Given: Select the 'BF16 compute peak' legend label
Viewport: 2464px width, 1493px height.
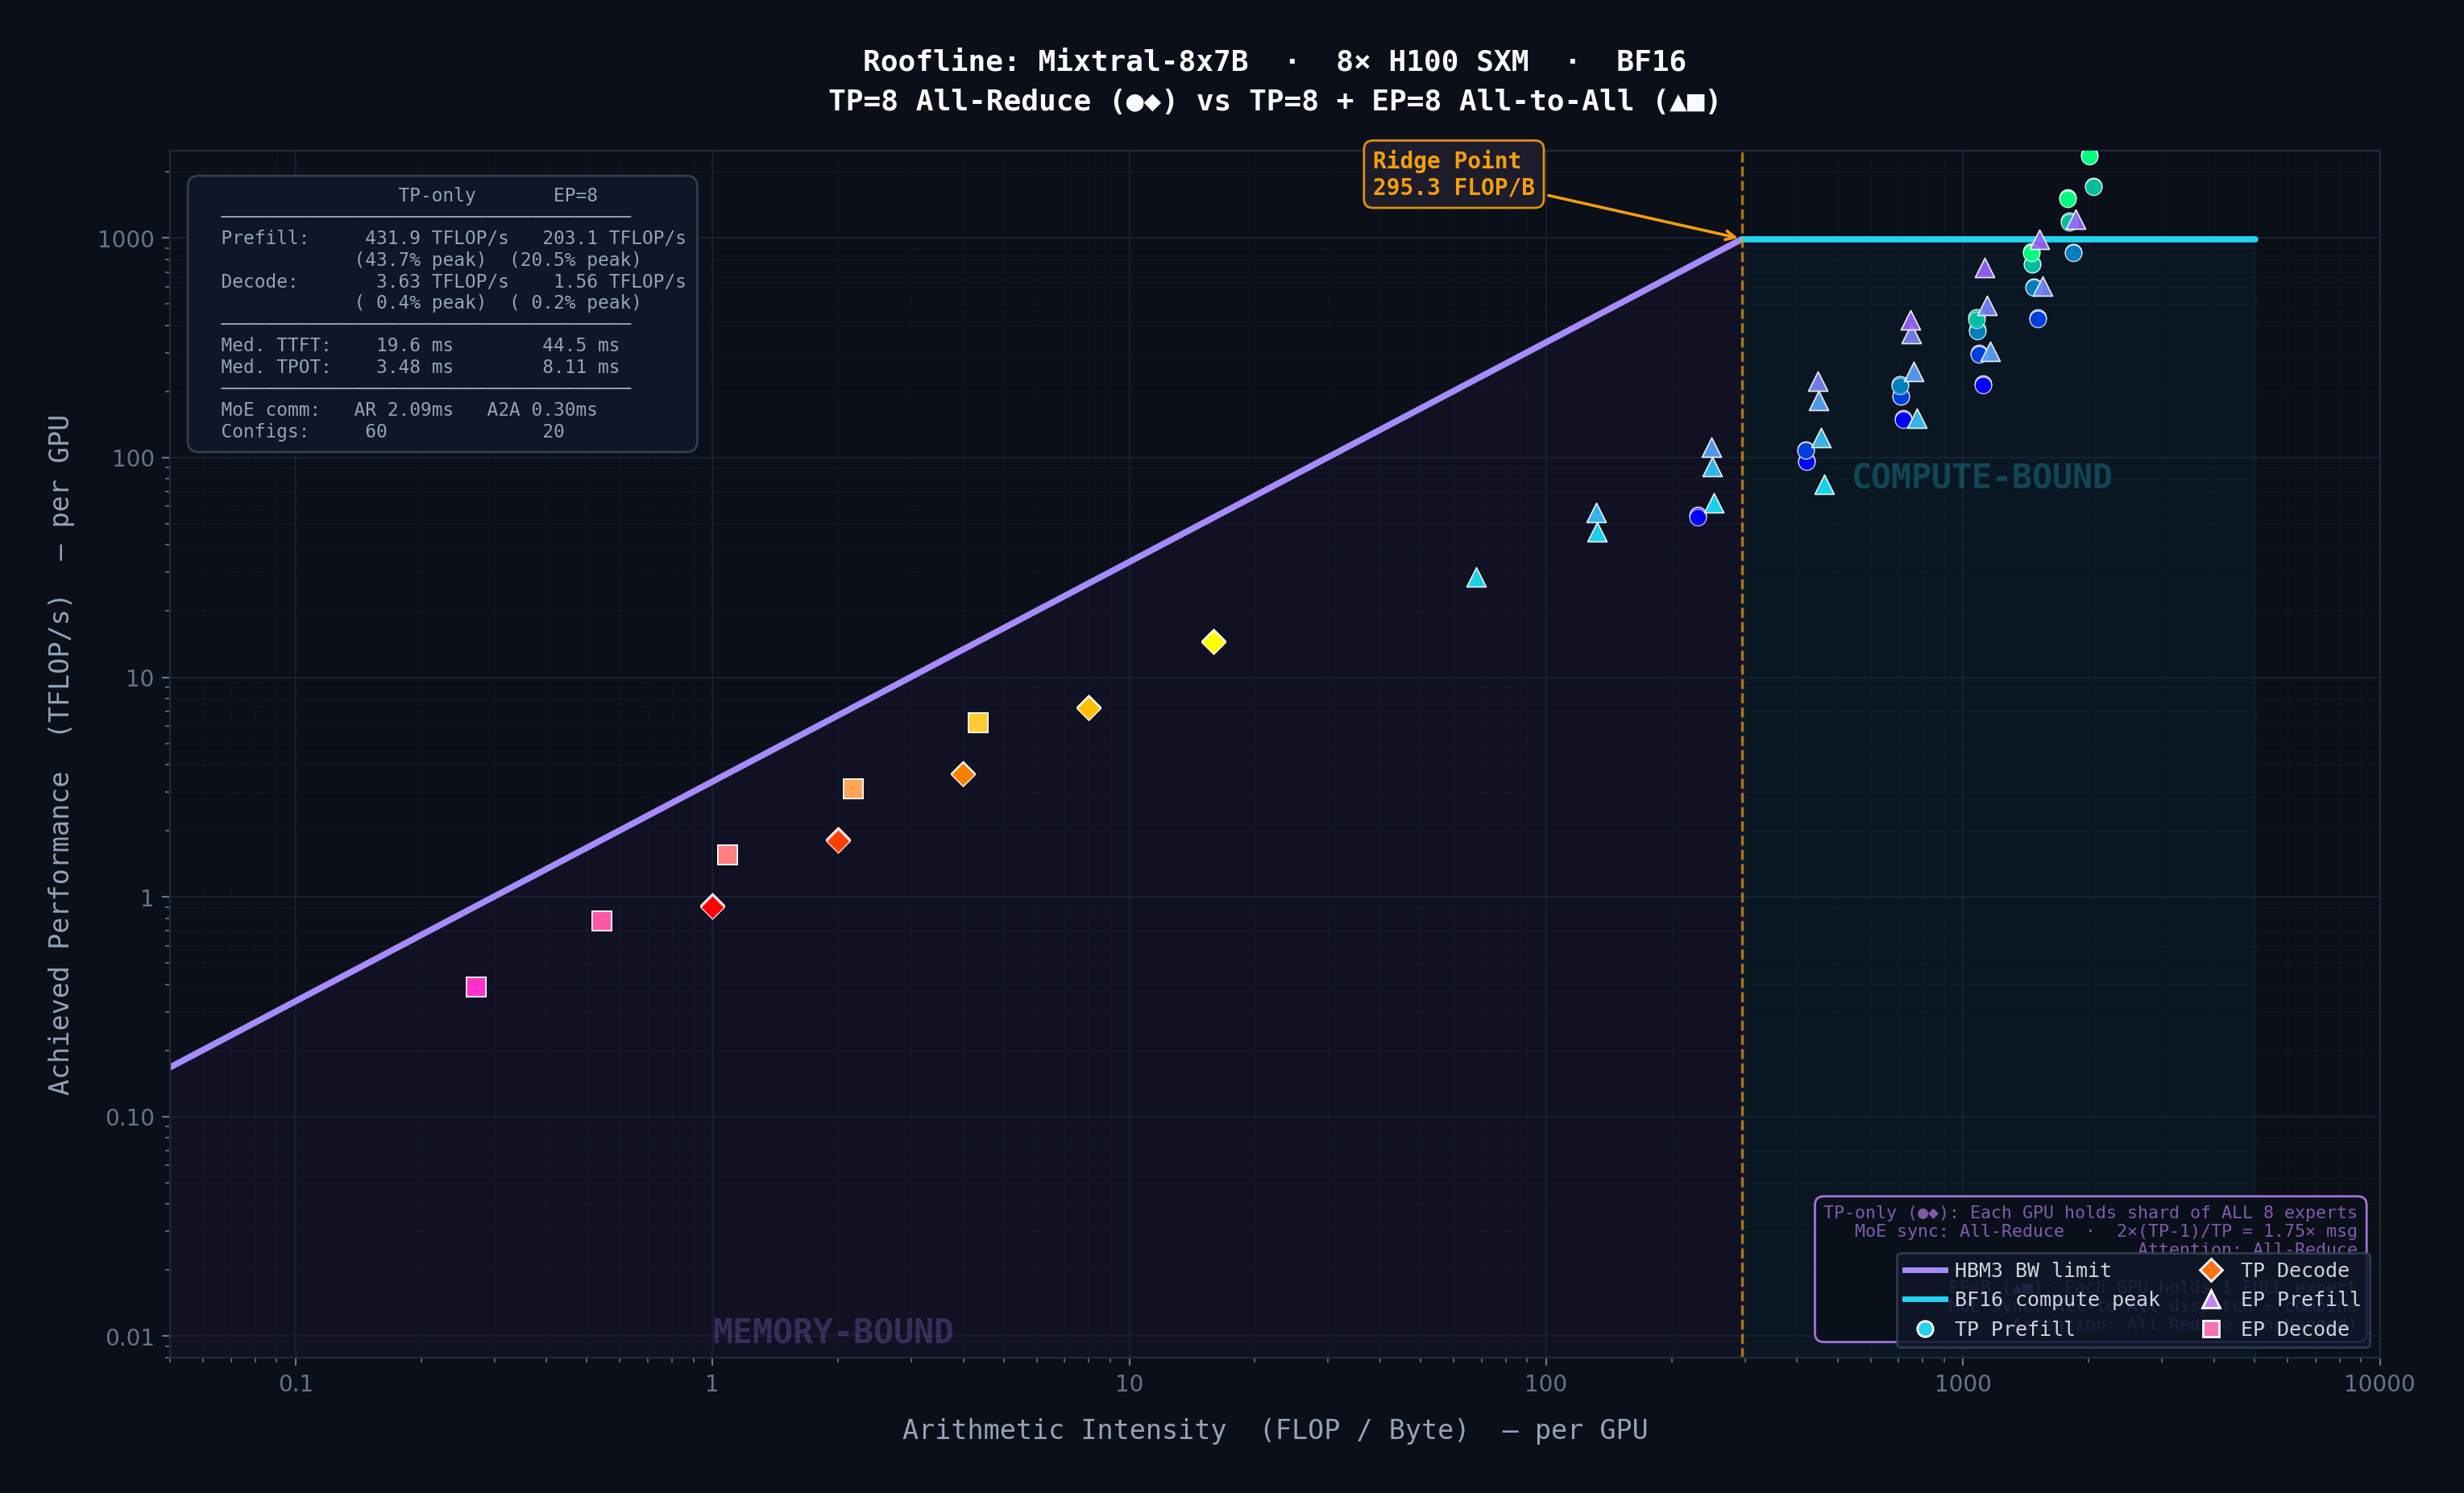Looking at the screenshot, I should (2057, 1299).
